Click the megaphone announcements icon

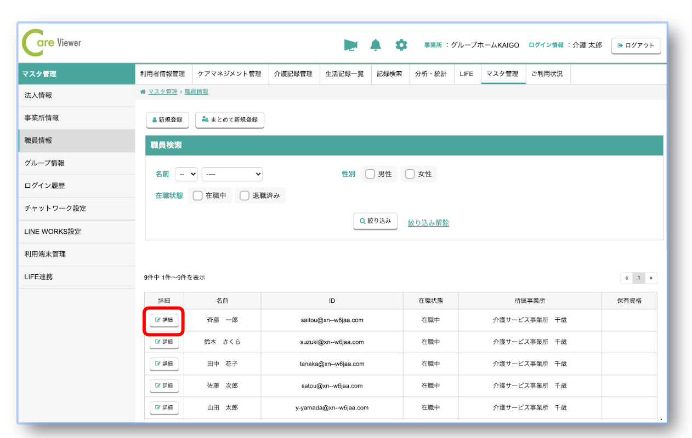(350, 45)
